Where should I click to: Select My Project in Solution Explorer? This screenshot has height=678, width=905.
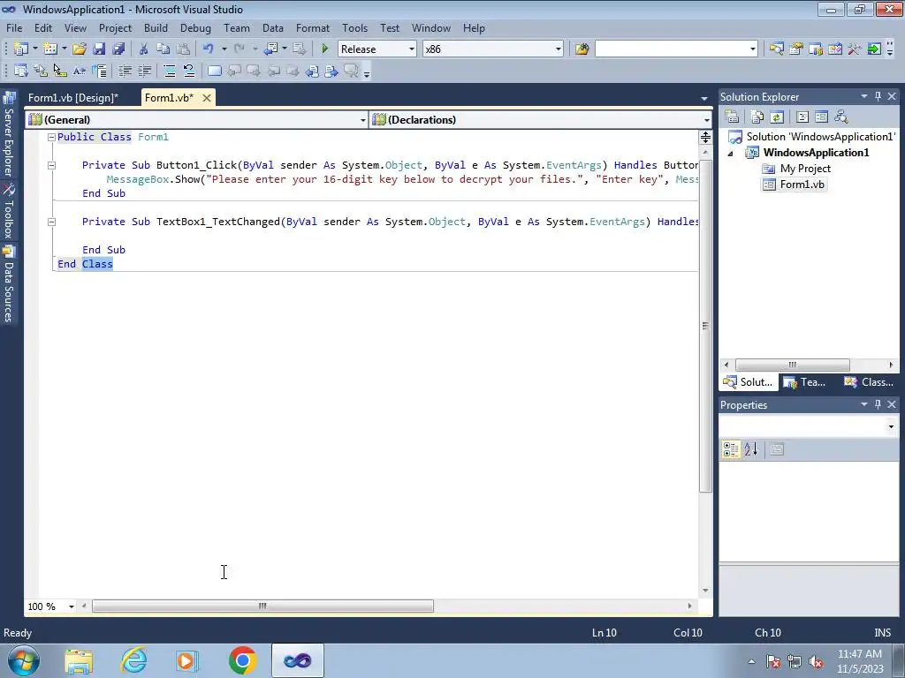coord(804,169)
